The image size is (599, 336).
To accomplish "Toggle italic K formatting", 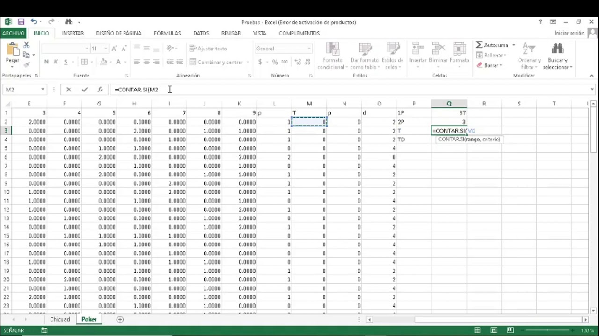I will (56, 62).
